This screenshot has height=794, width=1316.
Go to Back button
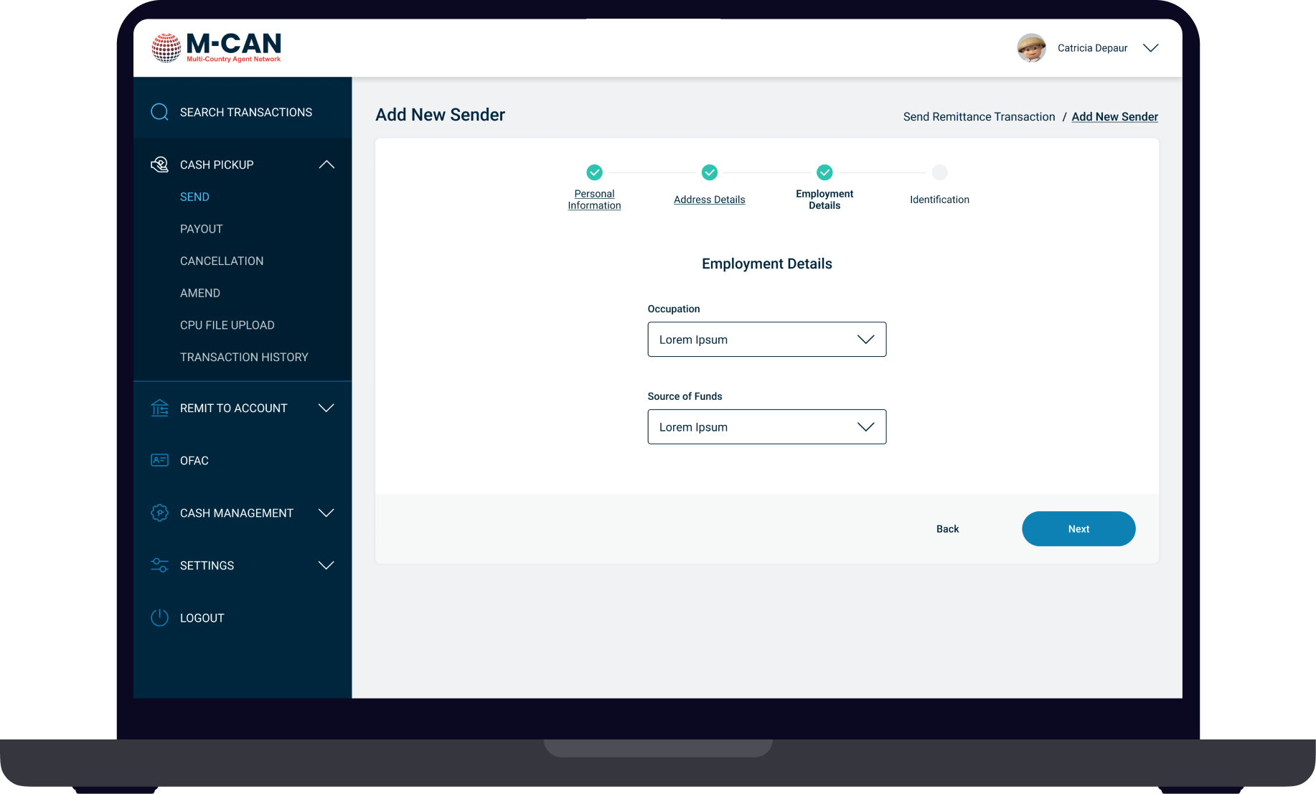[947, 529]
